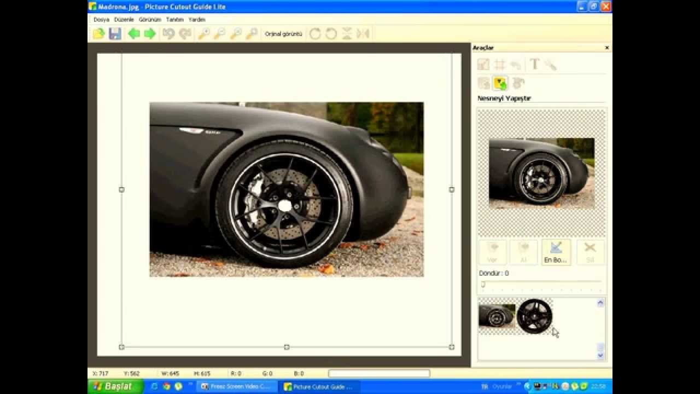Open the Görünüm menu

click(150, 19)
